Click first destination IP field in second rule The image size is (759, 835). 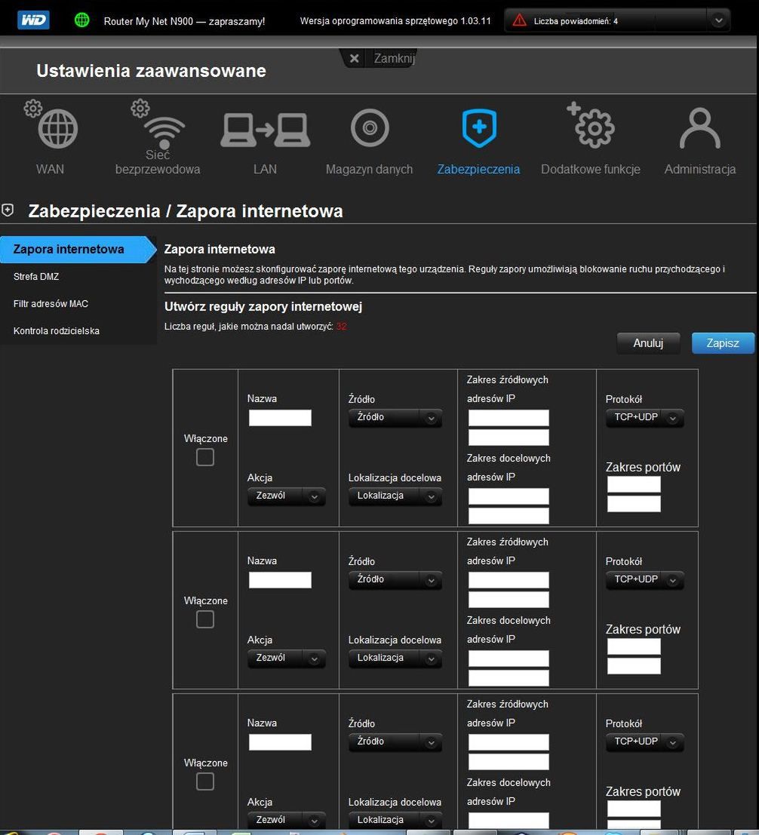point(509,658)
